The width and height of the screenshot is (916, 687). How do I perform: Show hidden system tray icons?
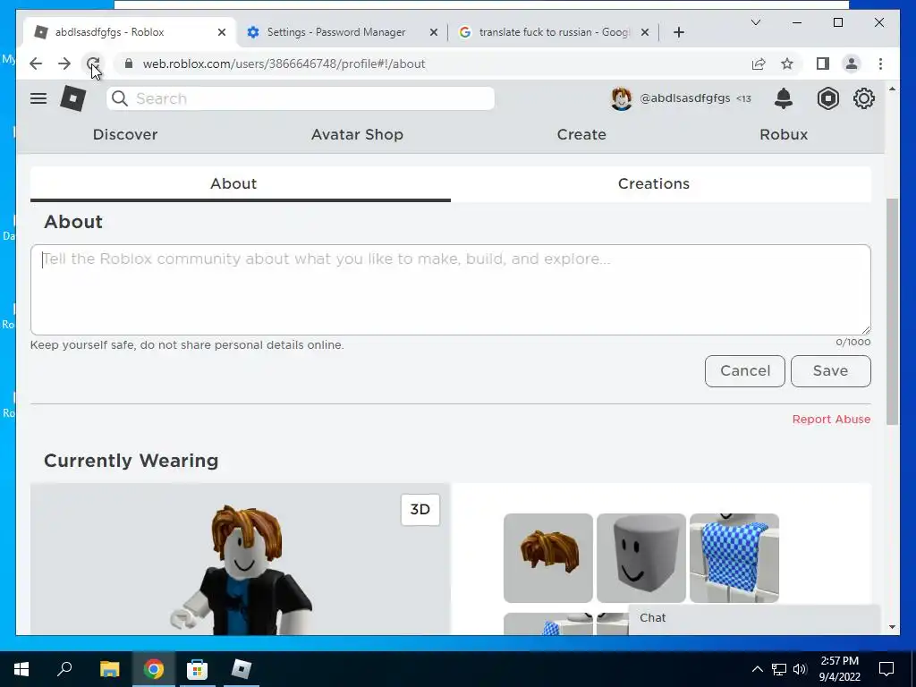(x=757, y=669)
